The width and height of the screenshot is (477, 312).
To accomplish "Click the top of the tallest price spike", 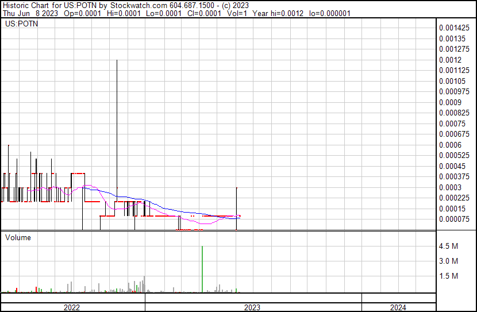I will [117, 60].
